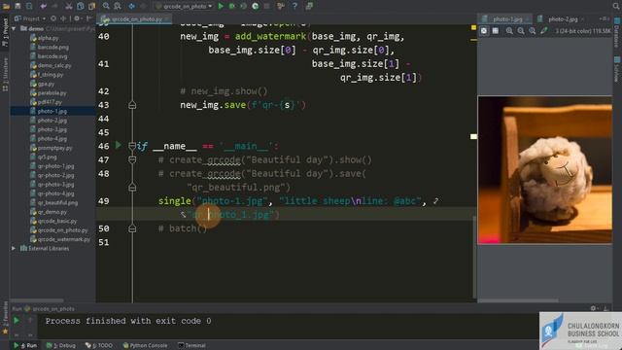Zoom in on the image preview

point(509,30)
